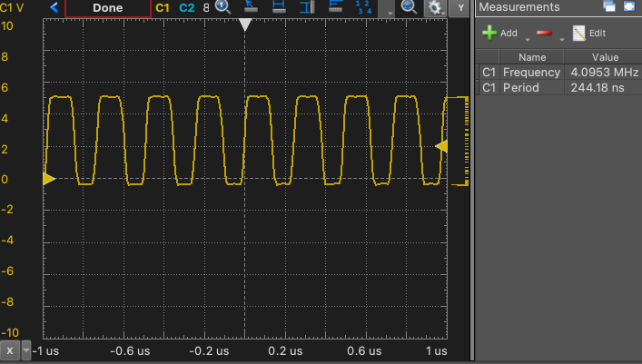Expand the Add measurement dropdown arrow
Image resolution: width=642 pixels, height=364 pixels.
(x=527, y=39)
